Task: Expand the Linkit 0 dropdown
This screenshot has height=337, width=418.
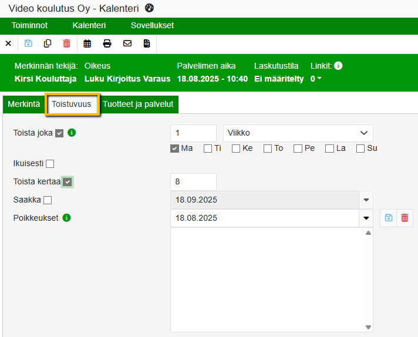Action: point(316,79)
